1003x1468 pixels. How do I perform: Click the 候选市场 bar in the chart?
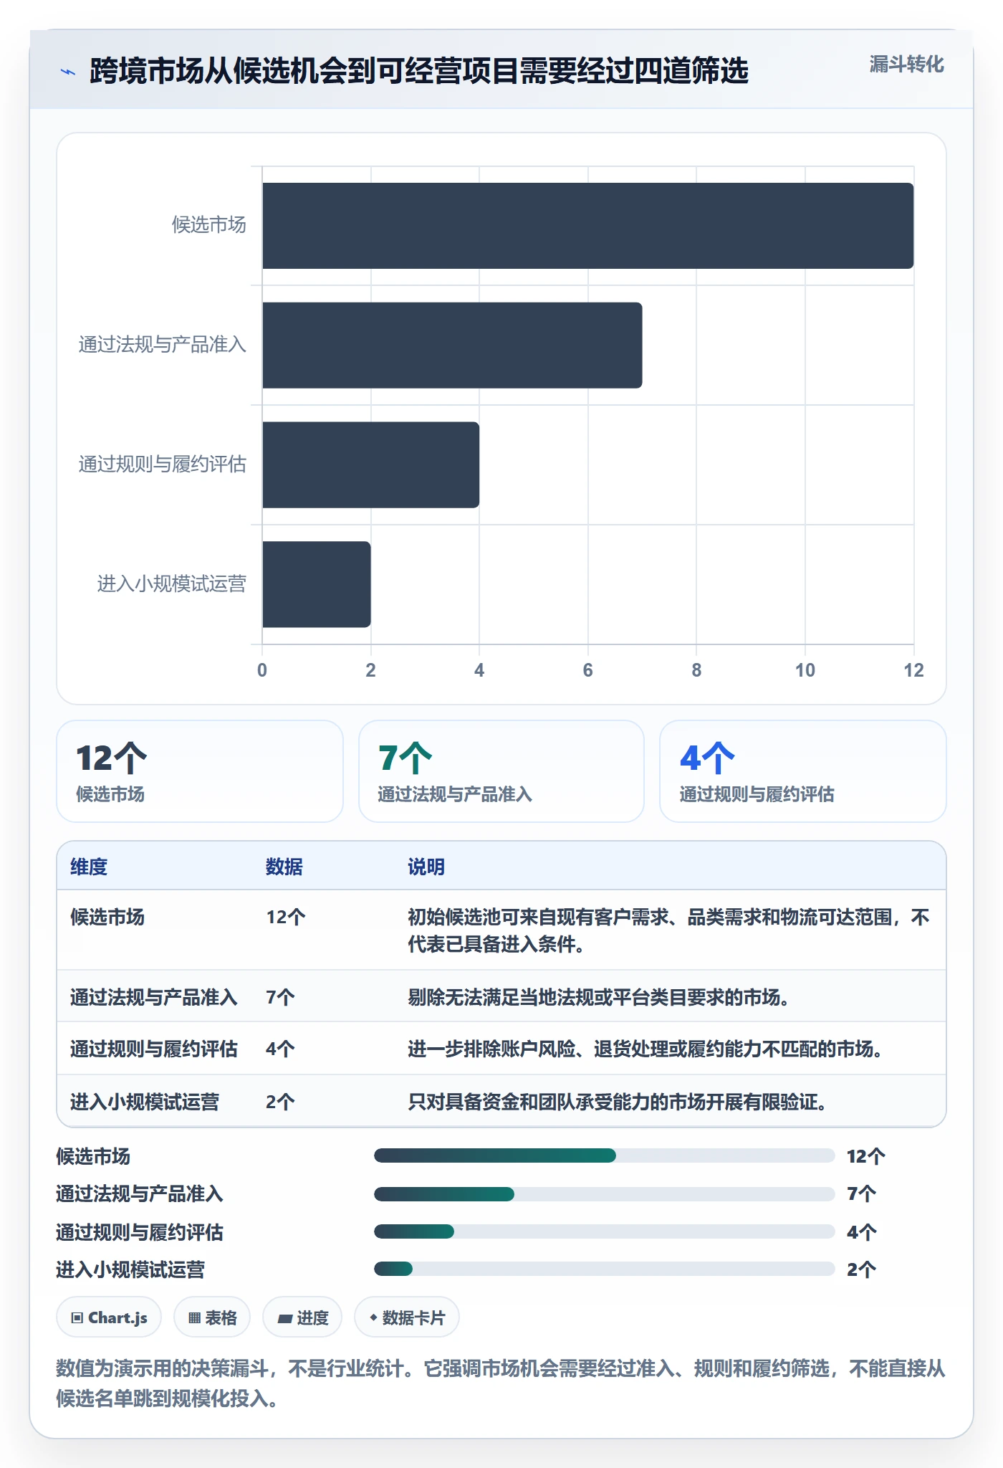[588, 226]
